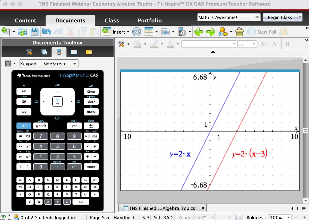
Task: Click the touchpad center click key
Action: coord(57,101)
